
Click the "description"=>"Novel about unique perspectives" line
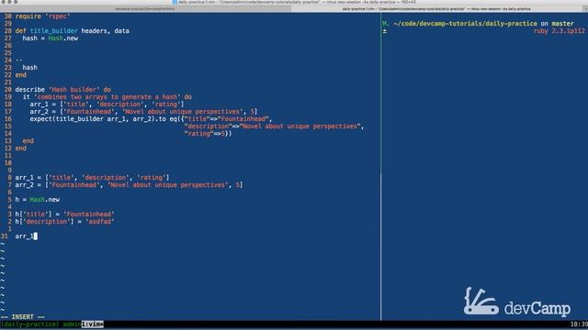click(274, 126)
